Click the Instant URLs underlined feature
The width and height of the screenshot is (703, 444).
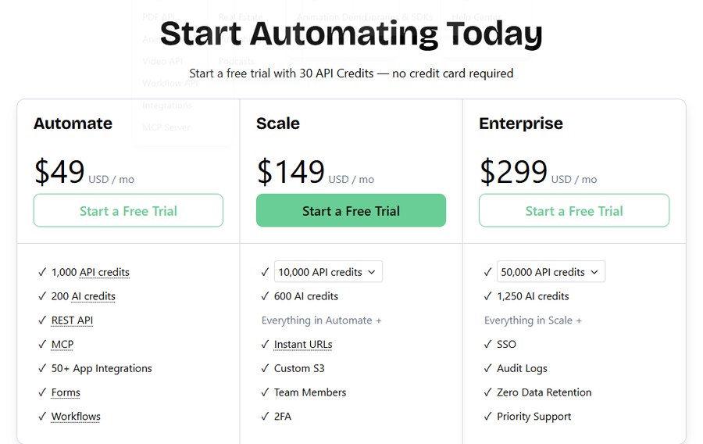point(303,345)
